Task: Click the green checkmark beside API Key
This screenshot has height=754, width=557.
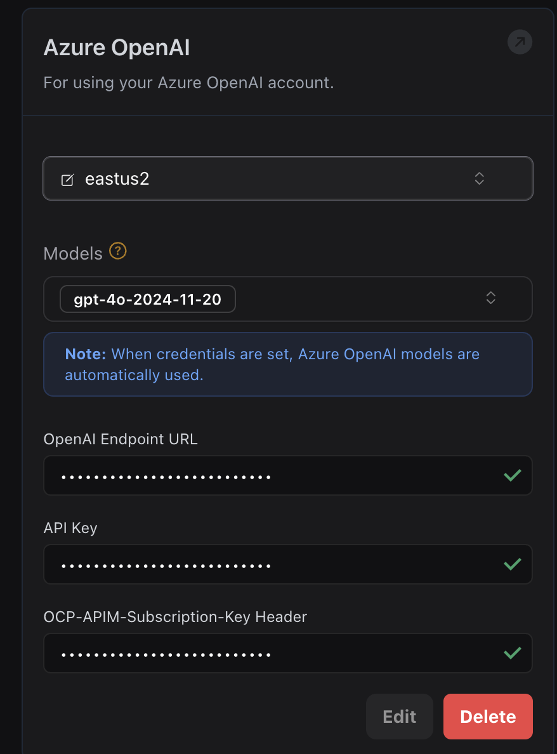Action: point(512,564)
